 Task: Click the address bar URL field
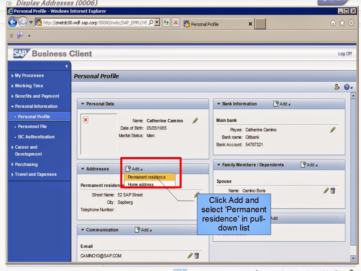pyautogui.click(x=94, y=22)
